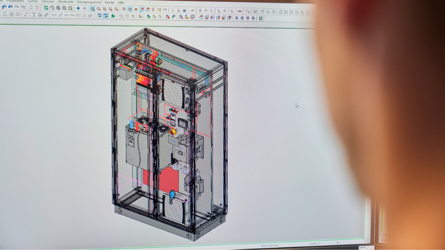Click the zoom whole page magnifier icon
The height and width of the screenshot is (250, 445).
pos(71,8)
